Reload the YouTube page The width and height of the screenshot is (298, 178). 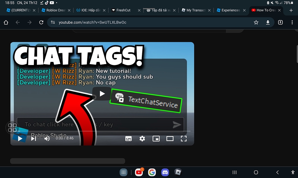(41, 22)
